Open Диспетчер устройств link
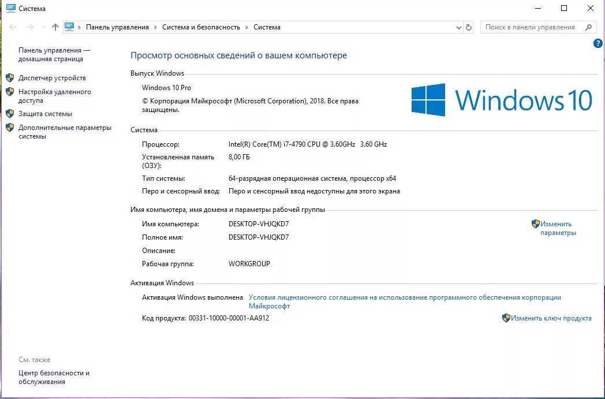The height and width of the screenshot is (399, 605). (x=52, y=78)
